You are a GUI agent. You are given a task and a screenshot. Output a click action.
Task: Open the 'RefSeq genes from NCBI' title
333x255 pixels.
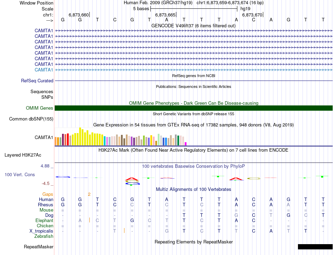193,76
